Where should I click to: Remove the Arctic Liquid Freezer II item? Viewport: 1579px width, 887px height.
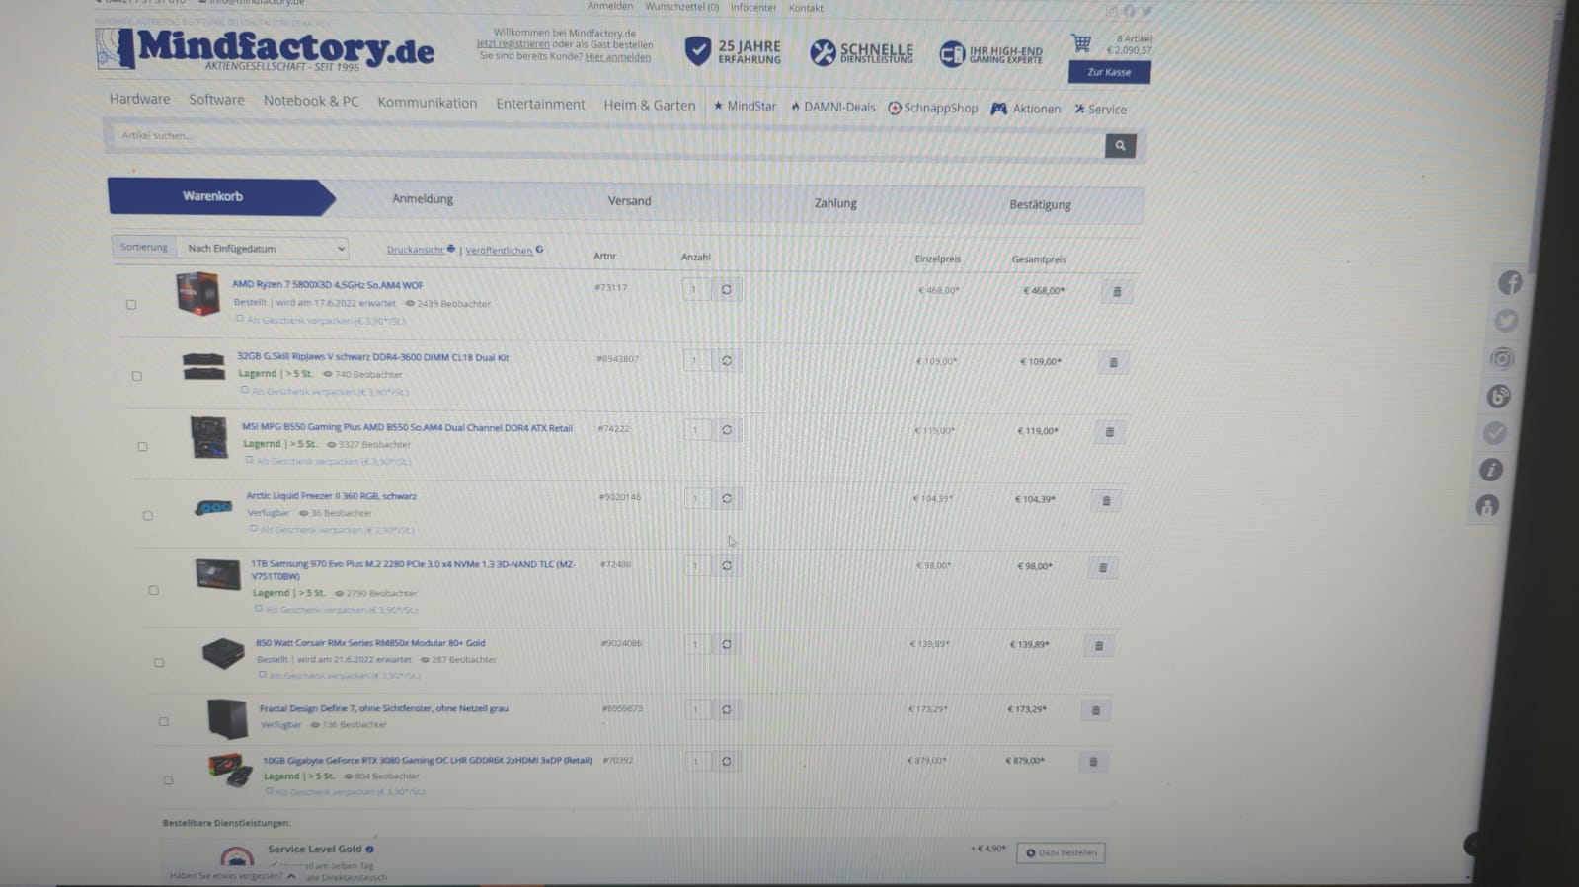pyautogui.click(x=1106, y=501)
